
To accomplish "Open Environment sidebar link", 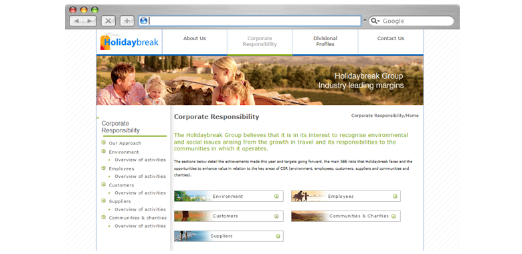I will (124, 152).
